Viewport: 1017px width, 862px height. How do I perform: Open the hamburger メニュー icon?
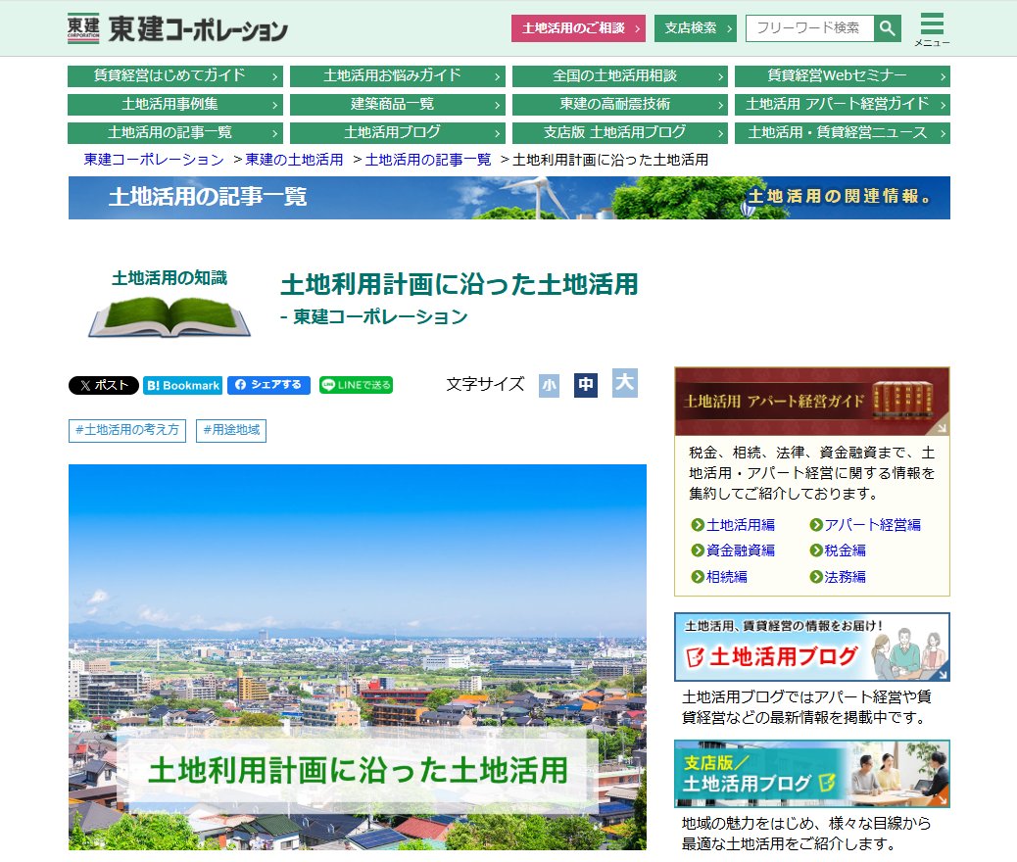[x=932, y=29]
